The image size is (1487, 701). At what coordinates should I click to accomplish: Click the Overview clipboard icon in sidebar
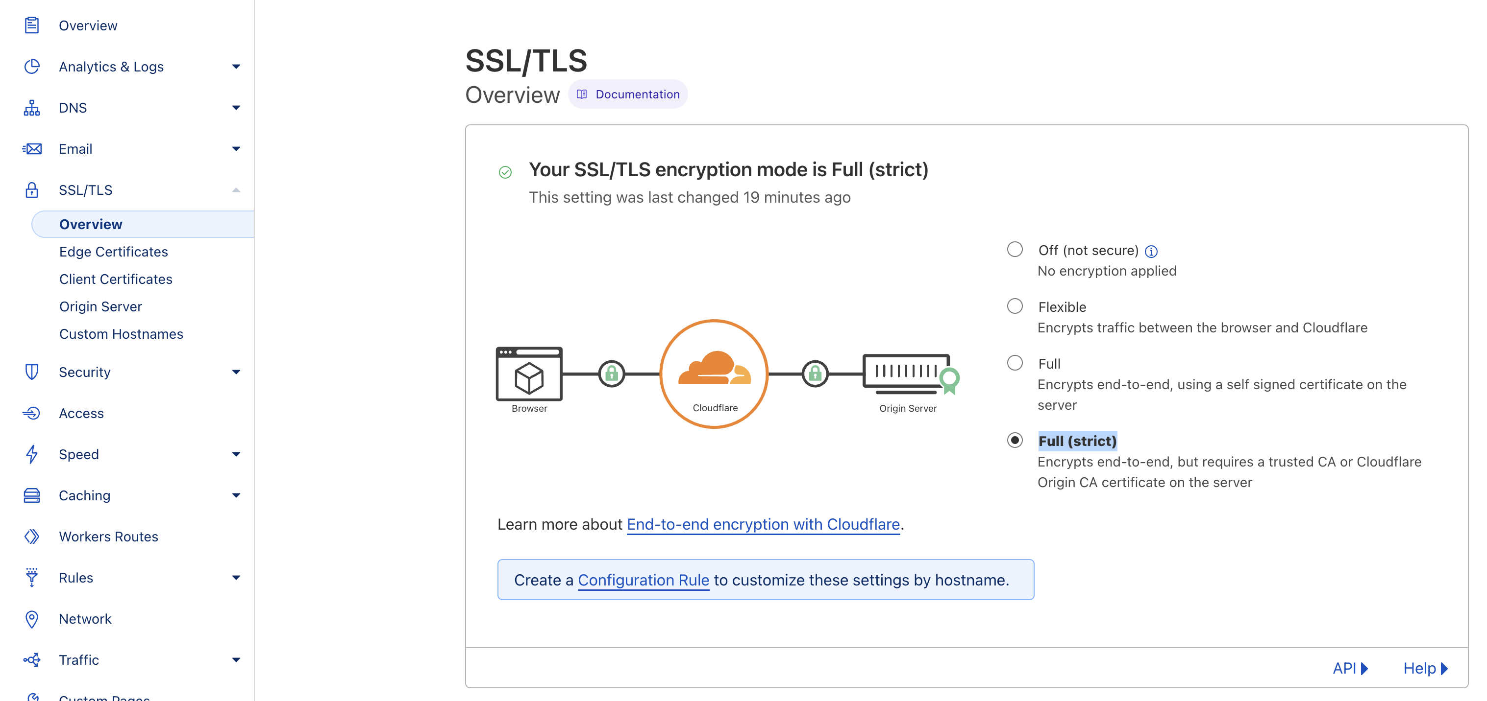tap(32, 25)
